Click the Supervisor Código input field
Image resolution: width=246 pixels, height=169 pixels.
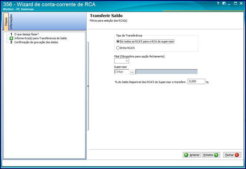tap(121, 72)
